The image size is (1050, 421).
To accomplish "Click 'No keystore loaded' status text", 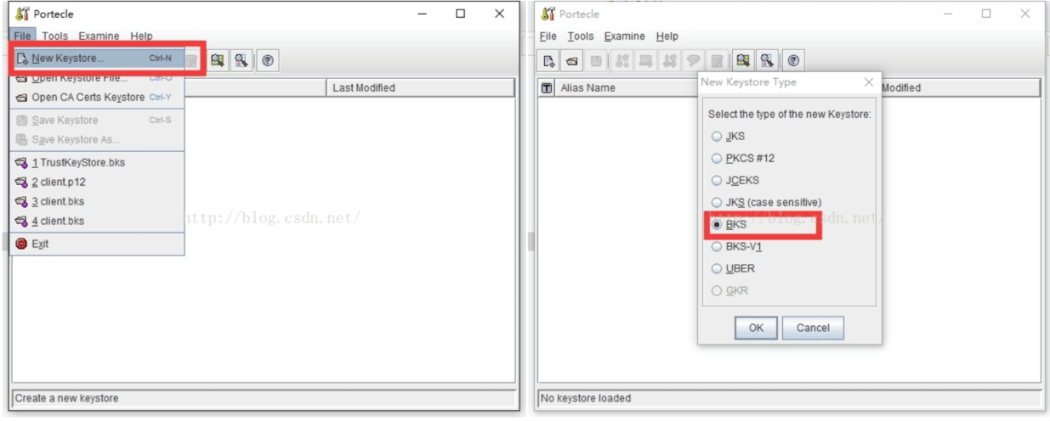I will [x=587, y=398].
